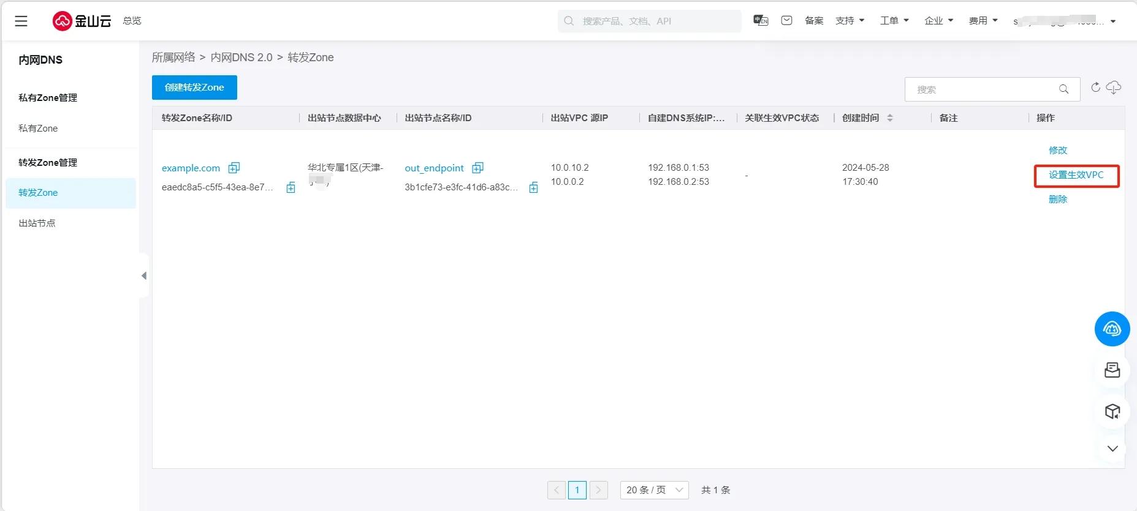Open the floating robot assistant chat

(x=1112, y=329)
